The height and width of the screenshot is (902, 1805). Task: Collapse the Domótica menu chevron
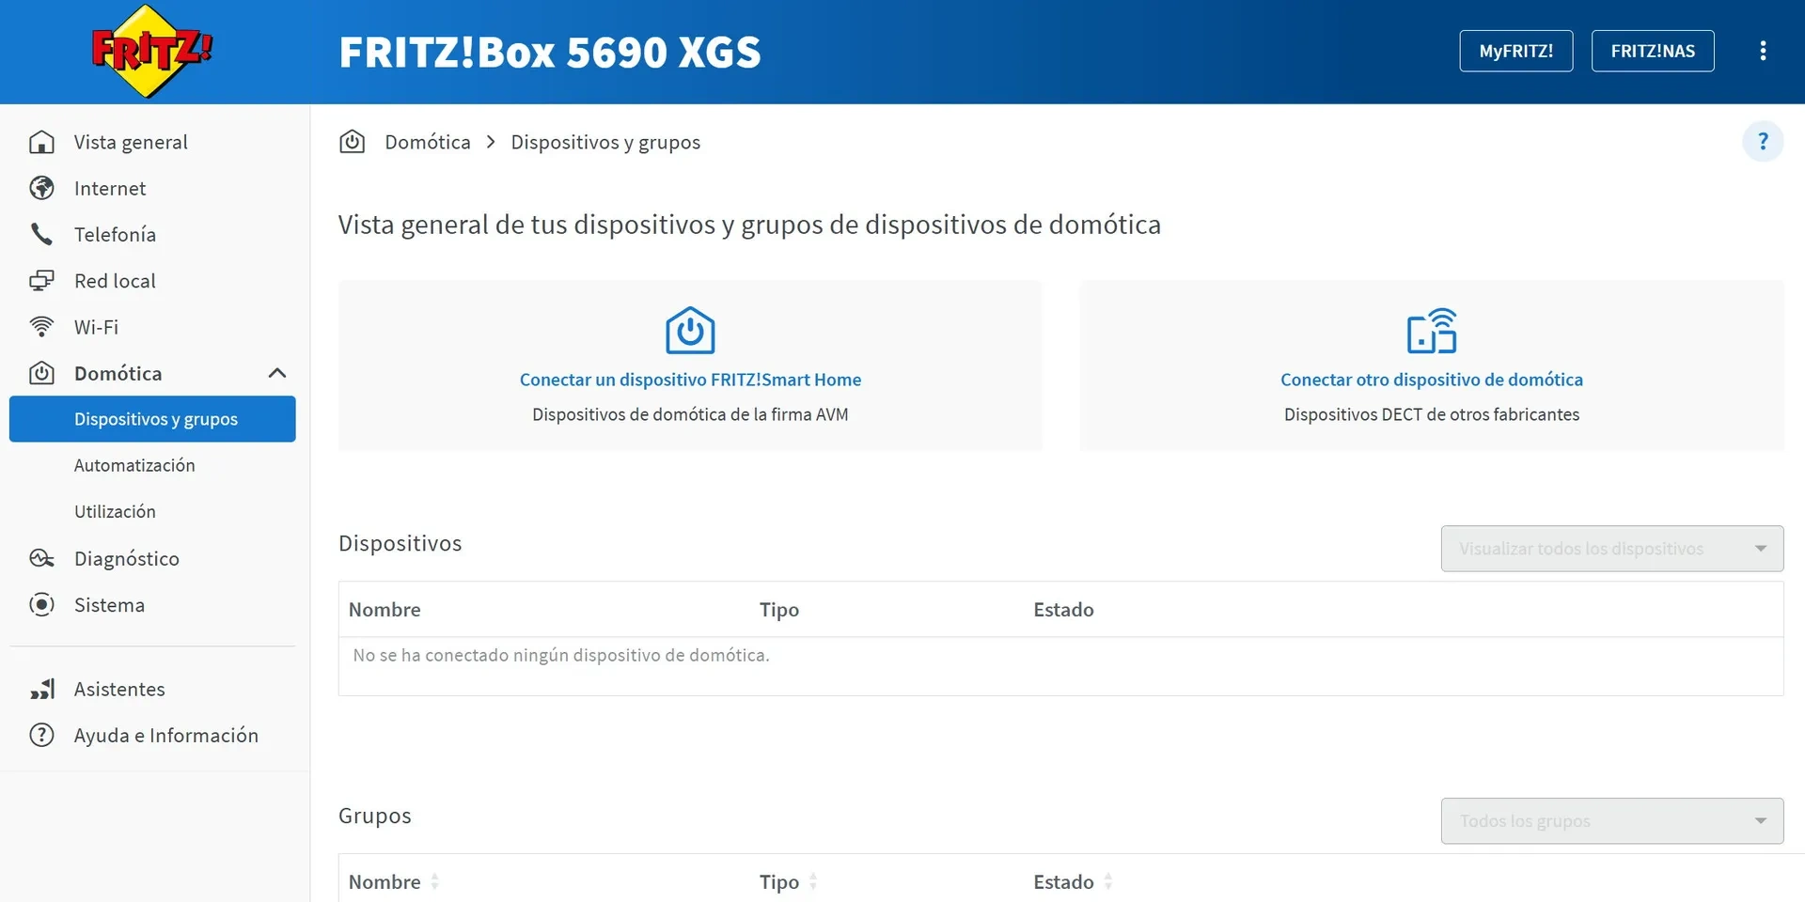coord(276,373)
